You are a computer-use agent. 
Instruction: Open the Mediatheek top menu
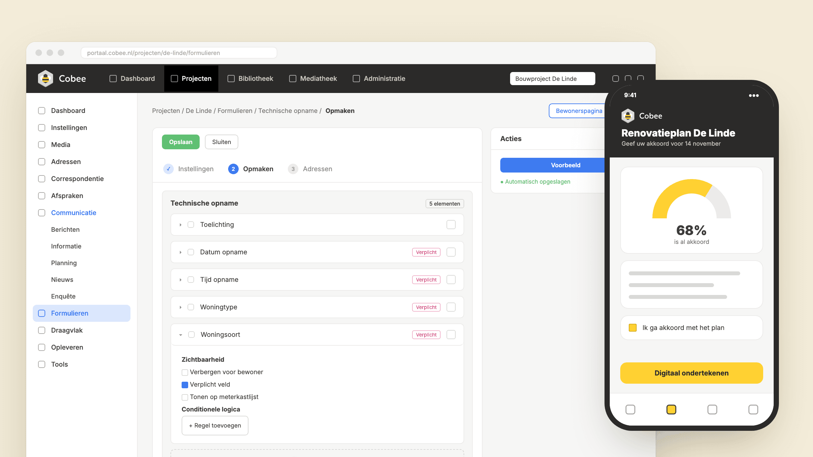point(313,79)
